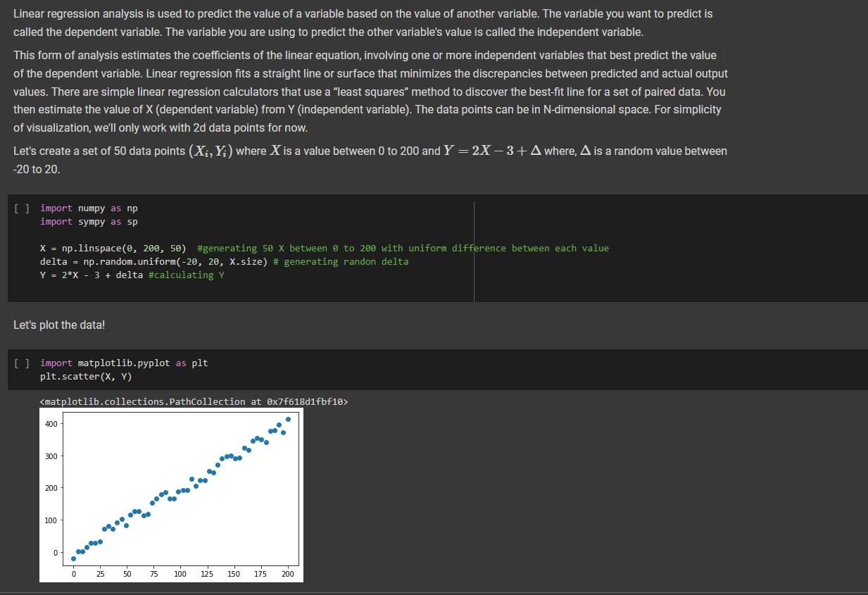This screenshot has height=595, width=868.
Task: Click the 'Let's create a set of 50 data points' sentence
Action: point(370,160)
